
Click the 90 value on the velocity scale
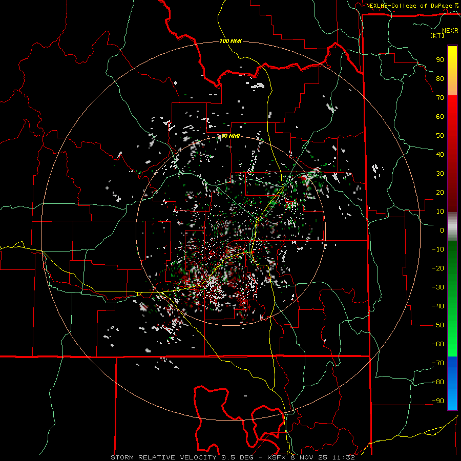pyautogui.click(x=440, y=60)
